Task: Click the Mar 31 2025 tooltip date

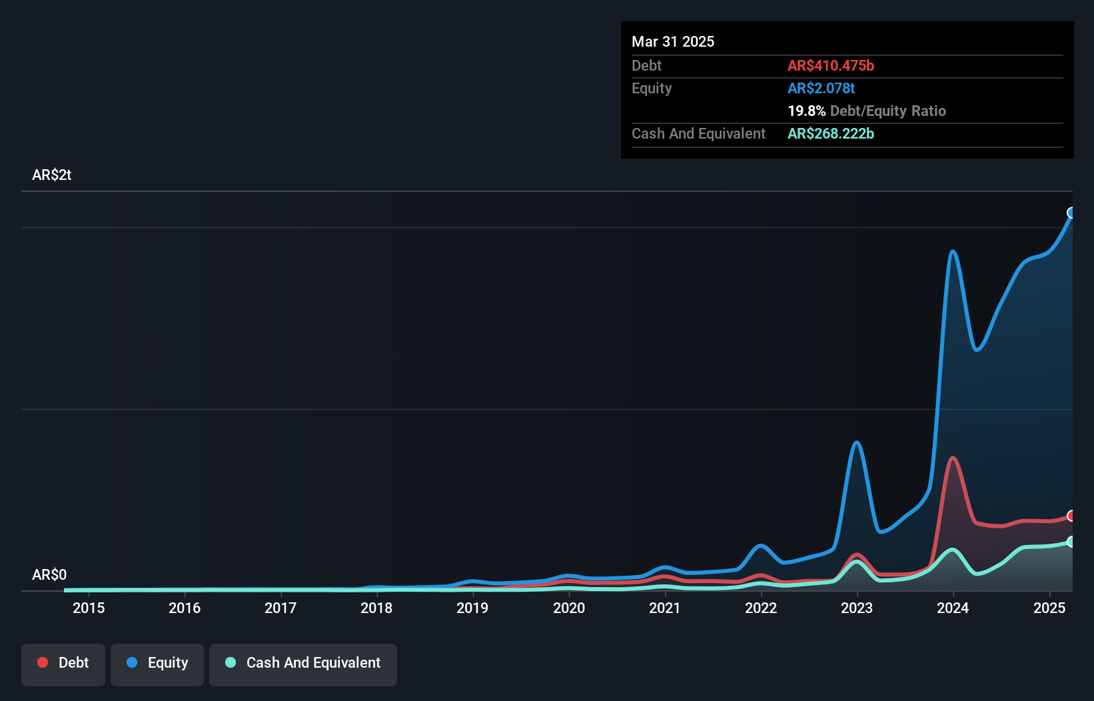Action: tap(673, 41)
